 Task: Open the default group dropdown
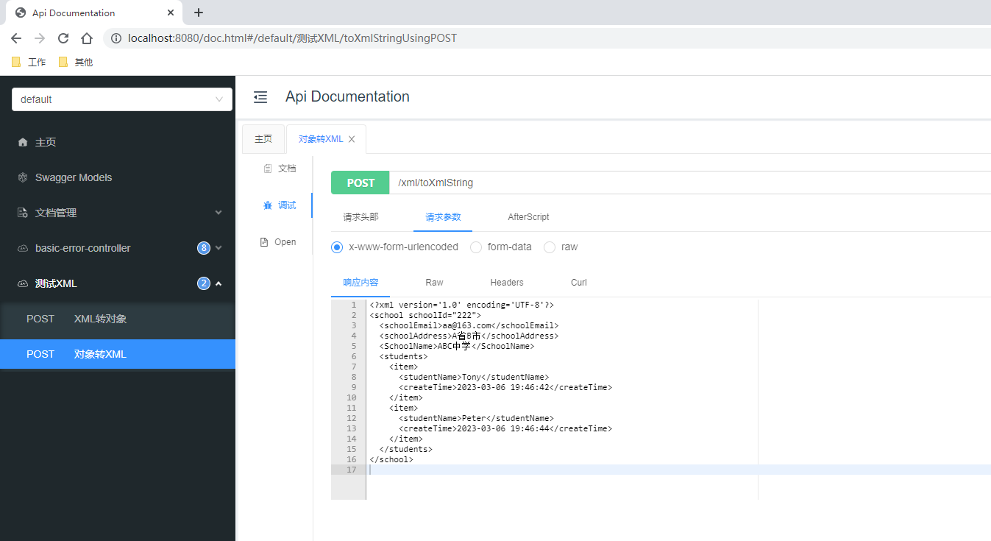(122, 99)
